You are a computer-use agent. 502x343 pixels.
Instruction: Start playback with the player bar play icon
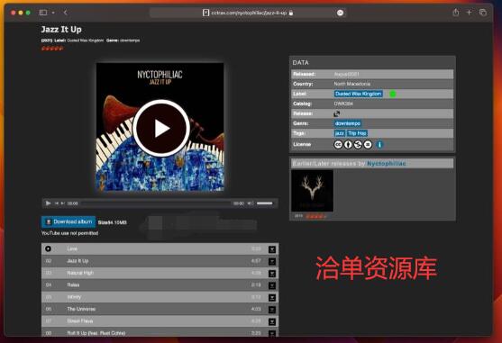click(48, 203)
